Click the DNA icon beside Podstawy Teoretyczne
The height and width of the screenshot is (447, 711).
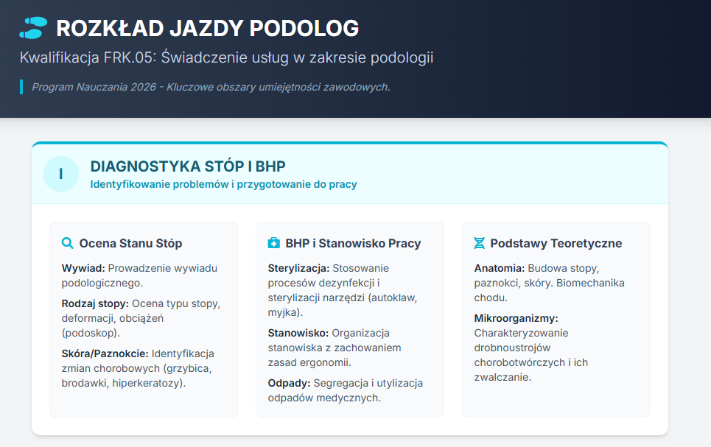480,243
